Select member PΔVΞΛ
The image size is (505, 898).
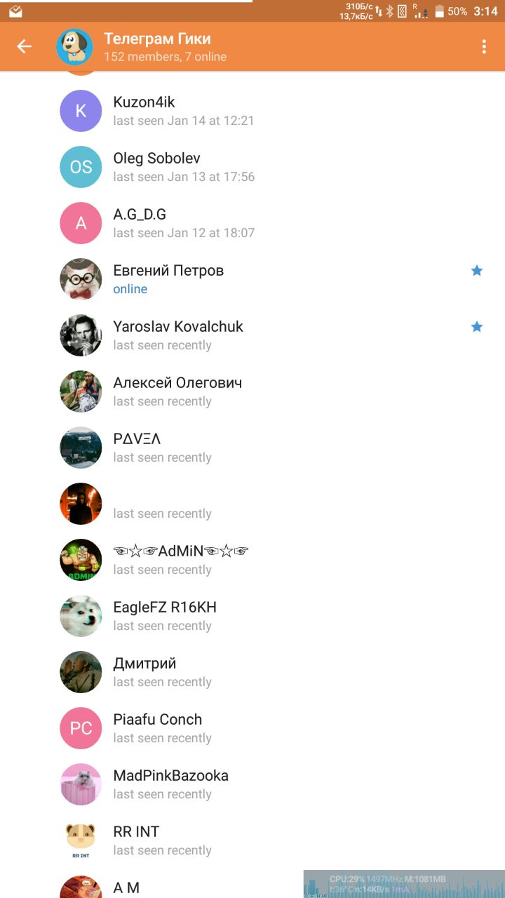click(x=252, y=448)
